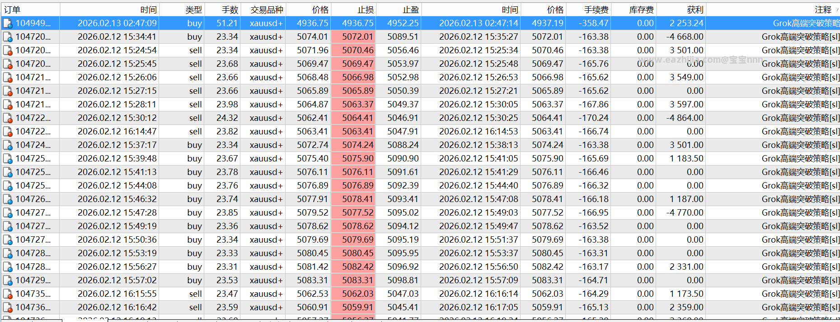This screenshot has height=322, width=840.
Task: Click the order icon of the row opened 15:27:15
Action: [x=8, y=91]
